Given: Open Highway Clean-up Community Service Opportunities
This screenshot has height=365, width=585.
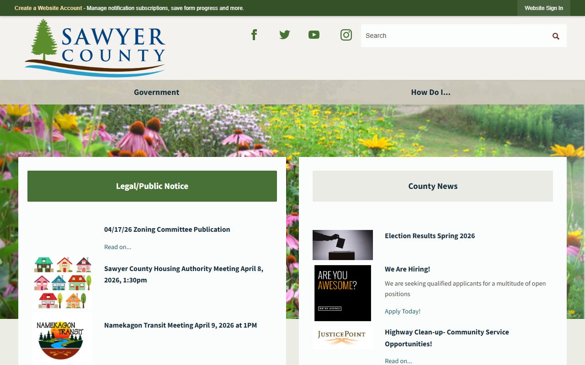Looking at the screenshot, I should [447, 338].
